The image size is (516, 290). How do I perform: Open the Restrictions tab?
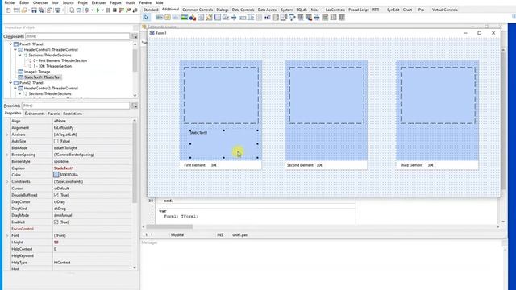click(x=73, y=114)
